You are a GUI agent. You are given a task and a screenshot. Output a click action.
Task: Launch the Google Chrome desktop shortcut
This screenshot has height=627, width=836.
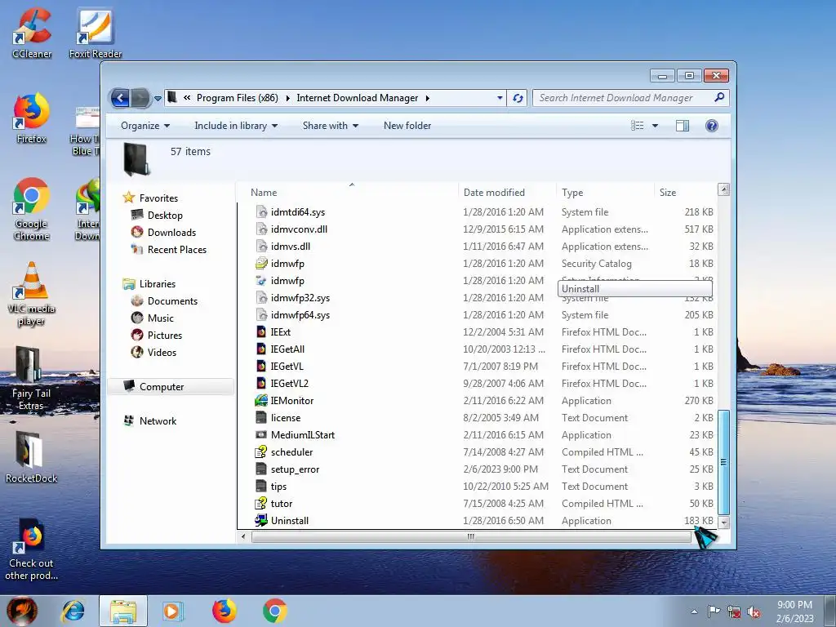(32, 209)
